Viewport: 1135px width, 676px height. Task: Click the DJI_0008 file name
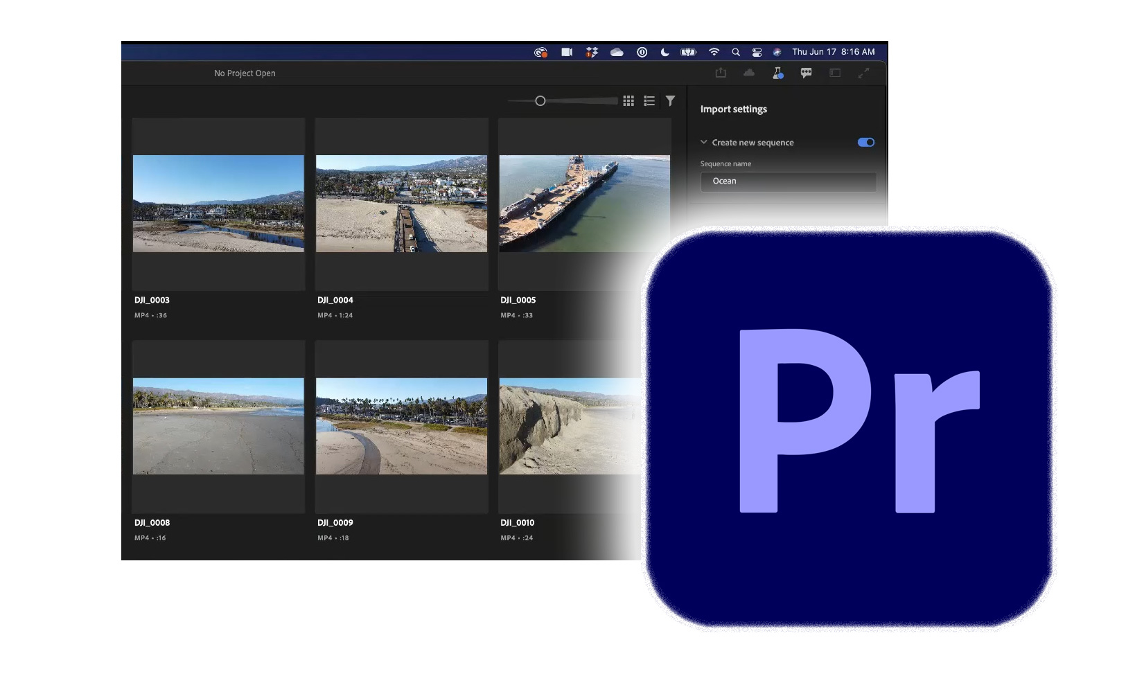(152, 523)
